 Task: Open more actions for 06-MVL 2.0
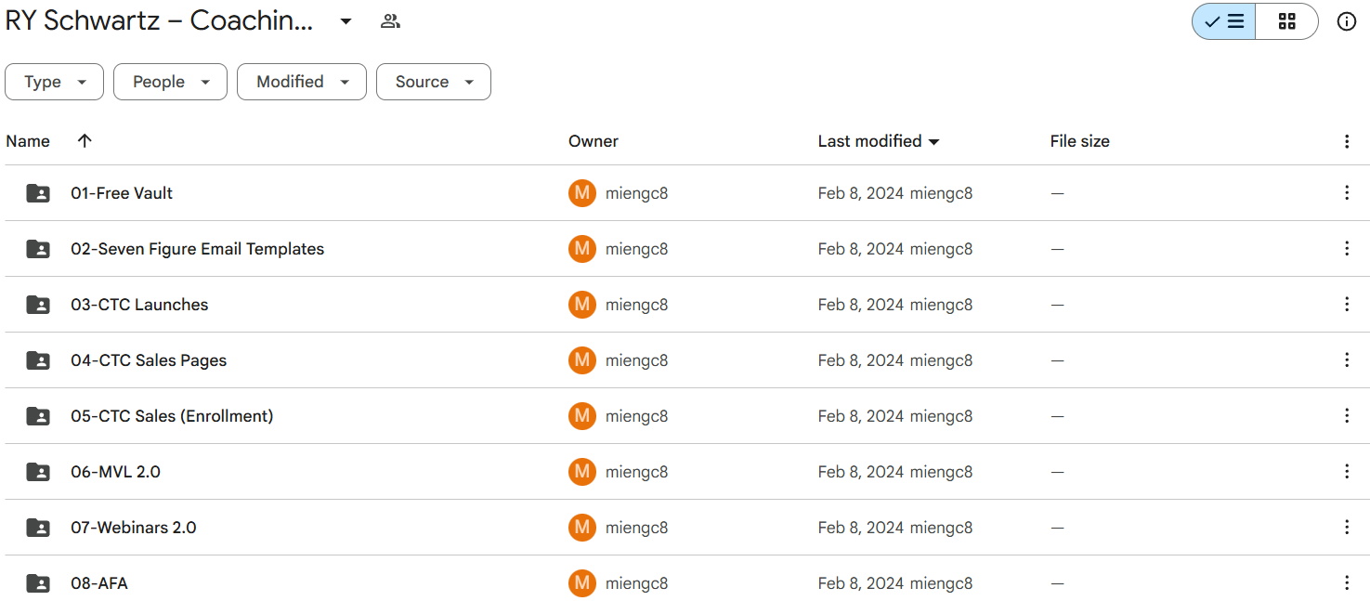pos(1346,472)
